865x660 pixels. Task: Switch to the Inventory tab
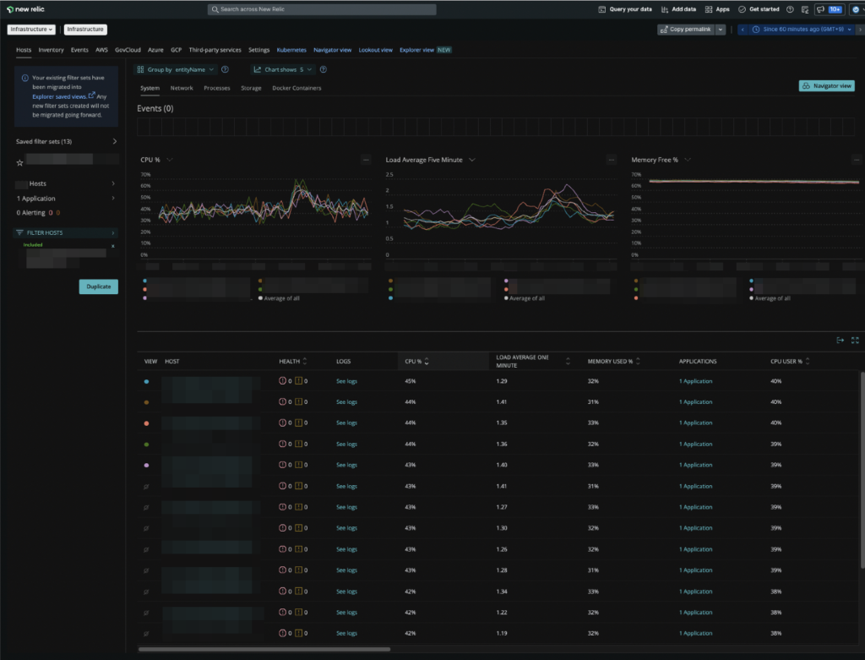51,50
